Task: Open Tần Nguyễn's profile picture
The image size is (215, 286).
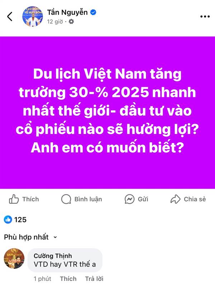Action: click(33, 16)
